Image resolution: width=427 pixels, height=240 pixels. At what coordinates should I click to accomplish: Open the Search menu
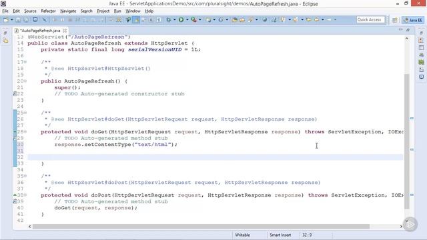(86, 11)
